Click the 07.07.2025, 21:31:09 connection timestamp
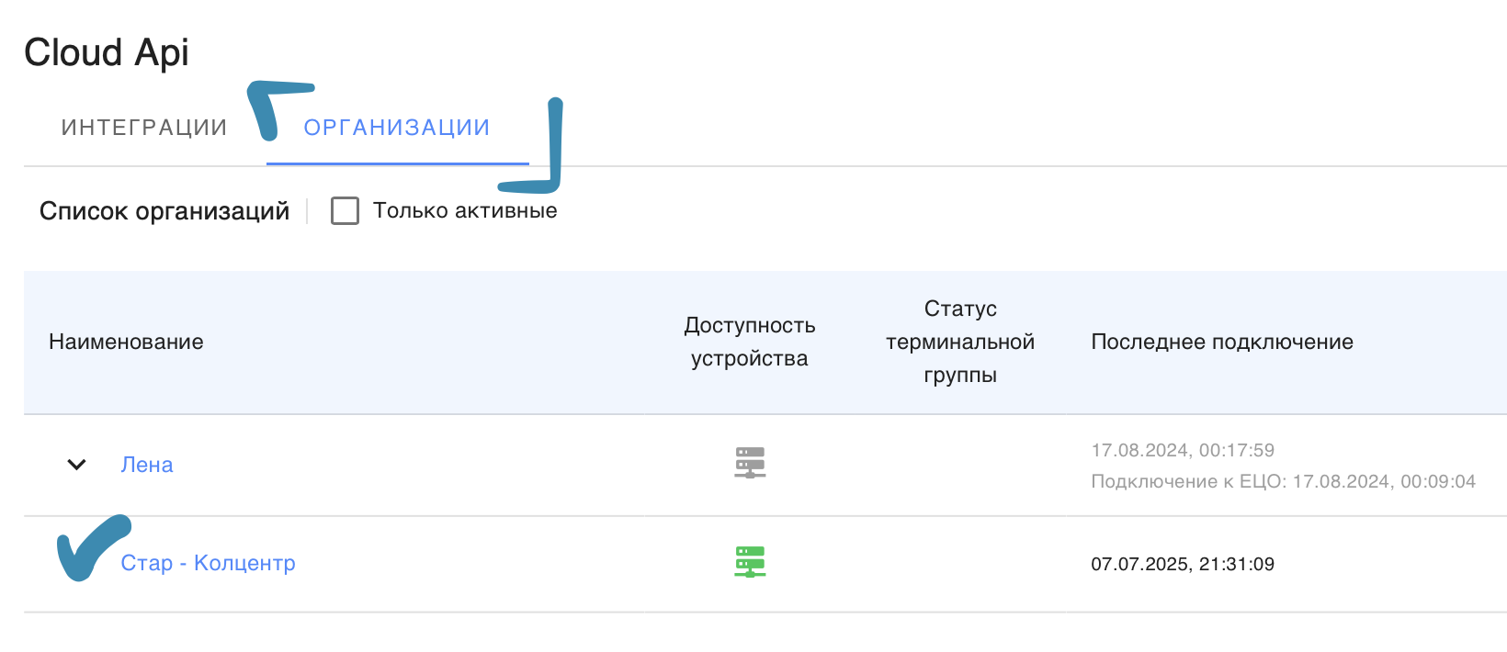Viewport: 1507px width, 652px height. [1183, 564]
